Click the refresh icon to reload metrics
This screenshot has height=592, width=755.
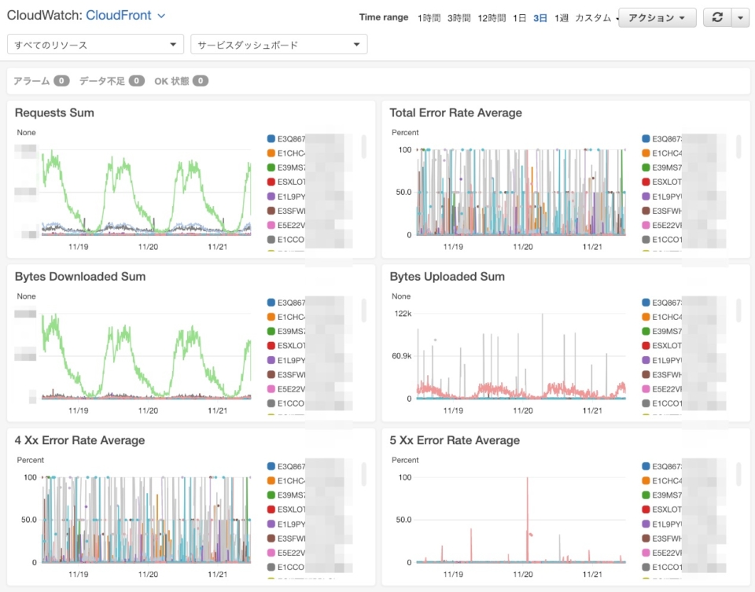[x=719, y=17]
